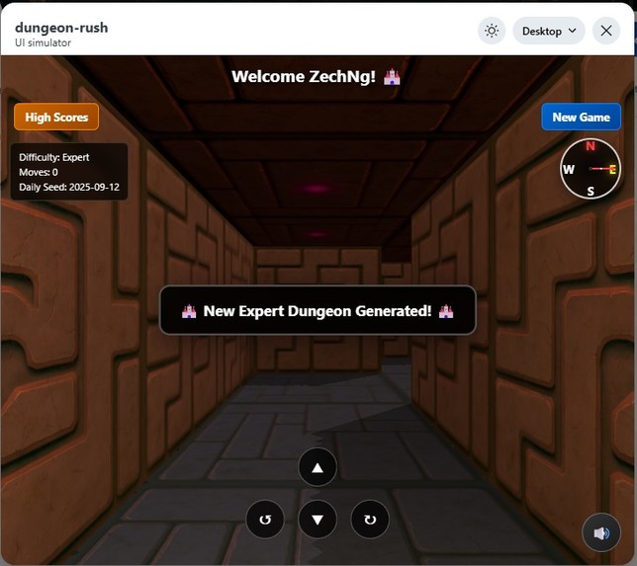637x566 pixels.
Task: Toggle the light theme sun icon
Action: (x=492, y=31)
